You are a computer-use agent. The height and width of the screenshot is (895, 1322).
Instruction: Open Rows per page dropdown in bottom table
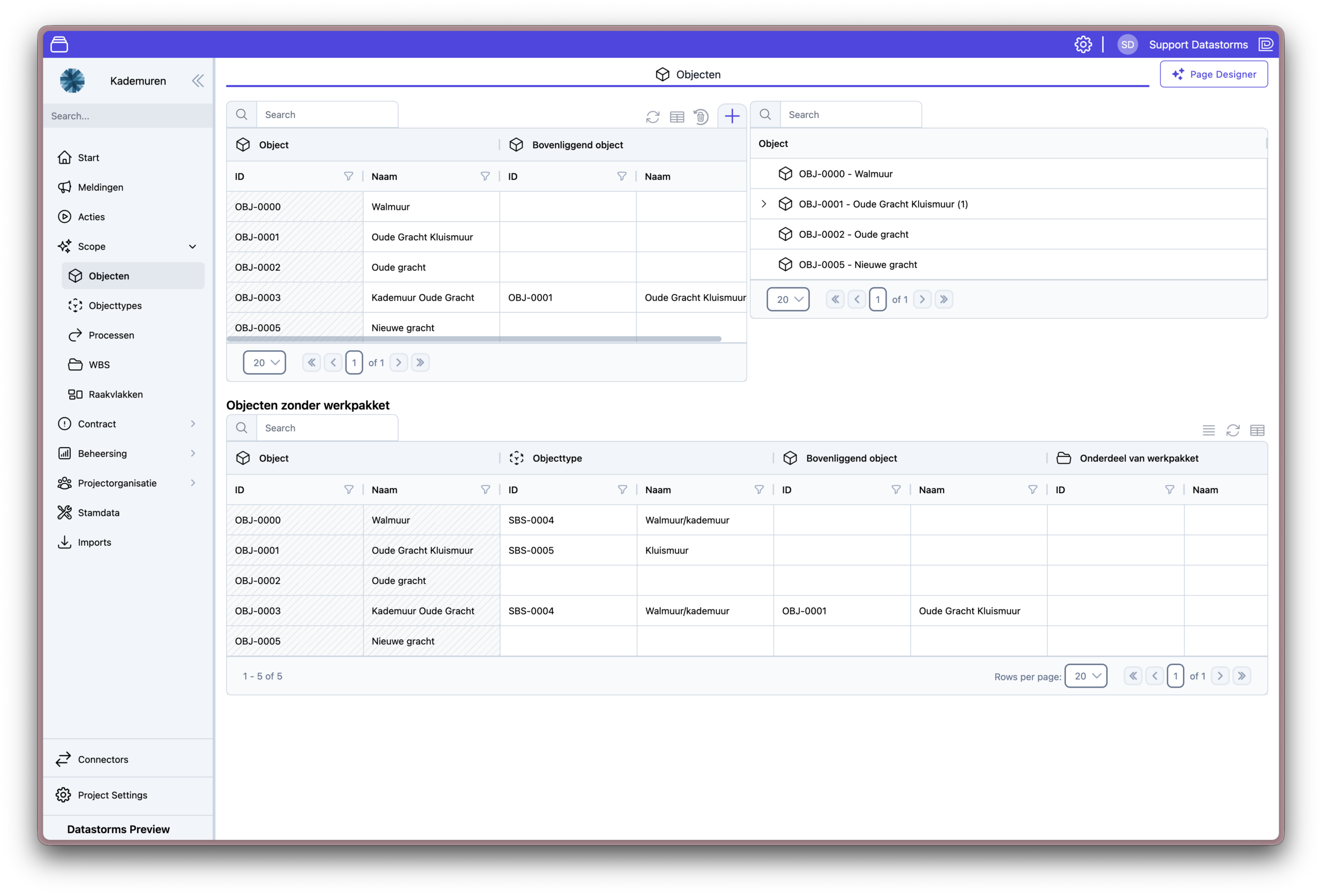pos(1085,676)
